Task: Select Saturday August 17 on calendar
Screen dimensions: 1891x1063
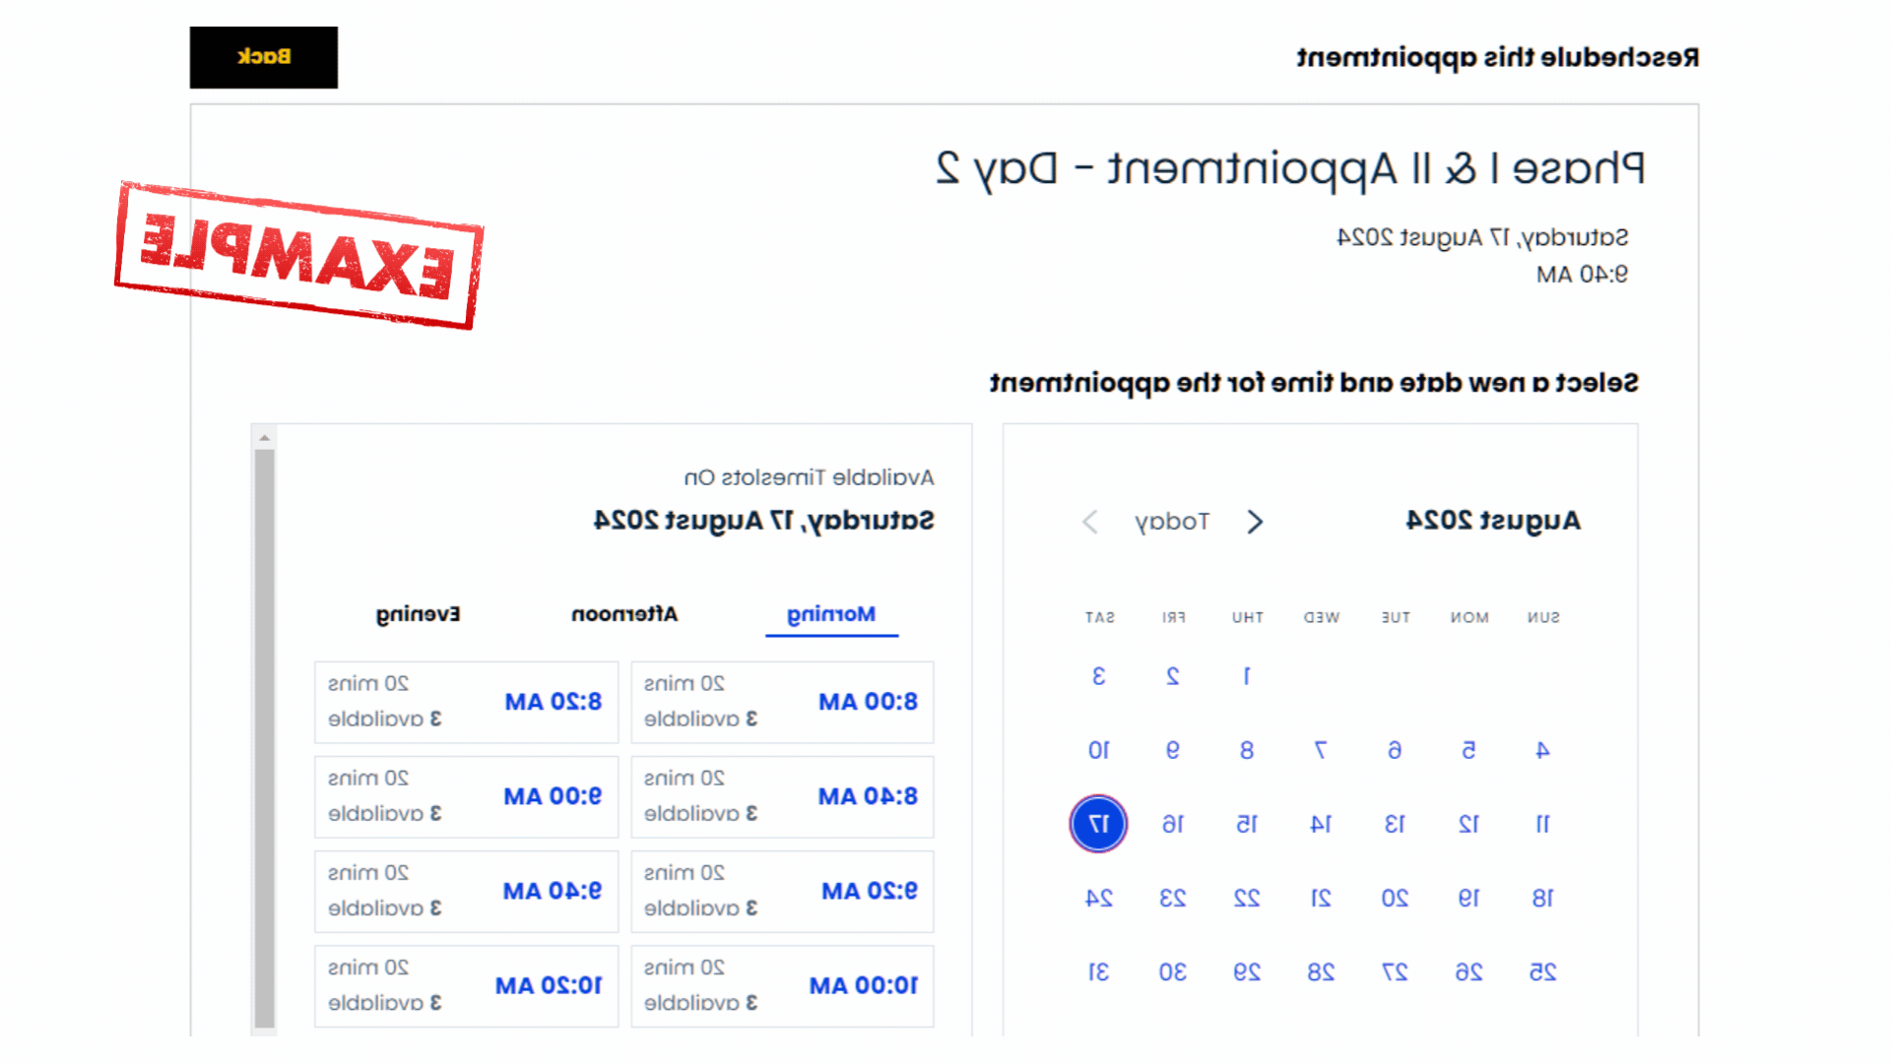Action: (x=1099, y=824)
